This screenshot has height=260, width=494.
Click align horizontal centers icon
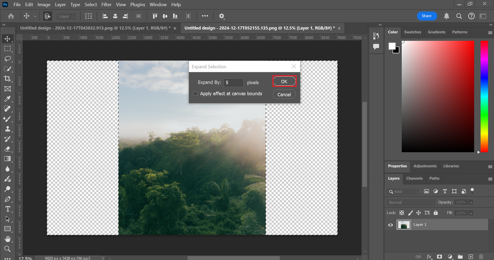pyautogui.click(x=115, y=16)
